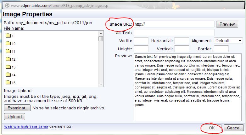Click the address bar URL text
The width and height of the screenshot is (246, 135).
tap(59, 6)
